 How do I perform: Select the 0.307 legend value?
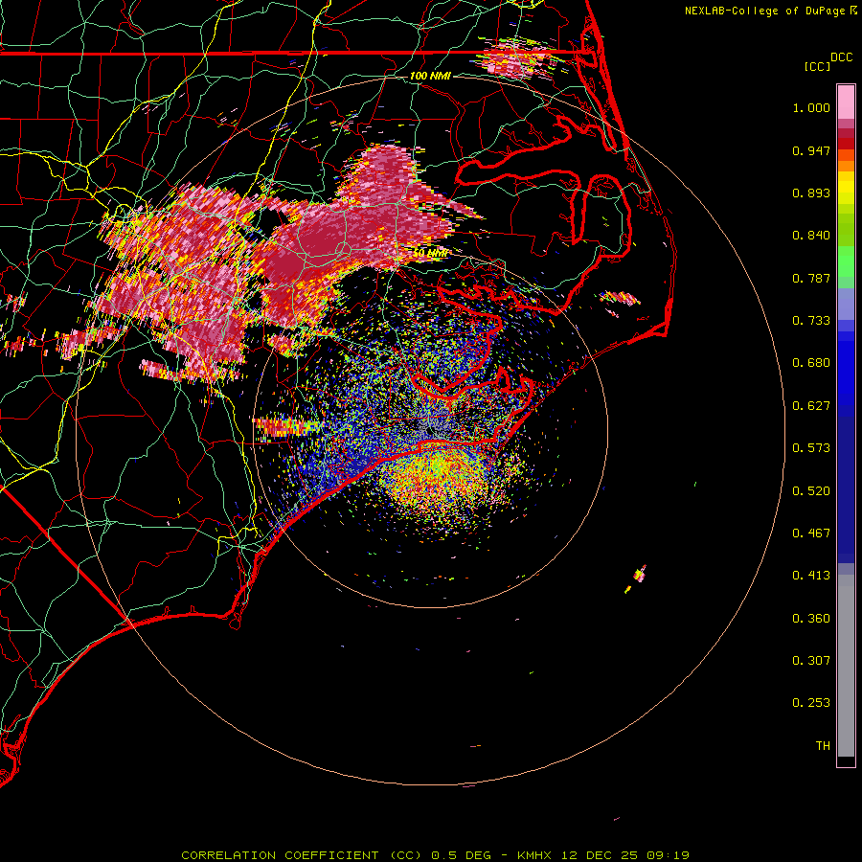811,661
